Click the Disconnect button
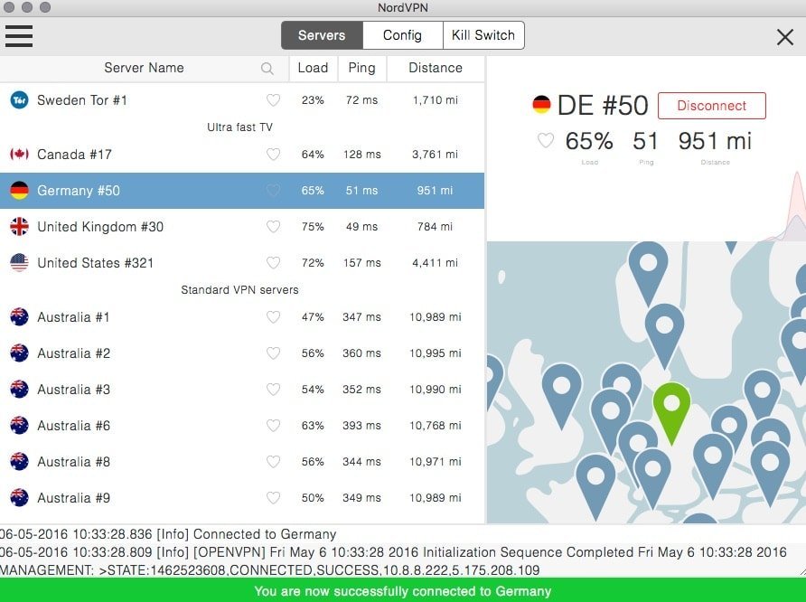The image size is (806, 602). (711, 106)
